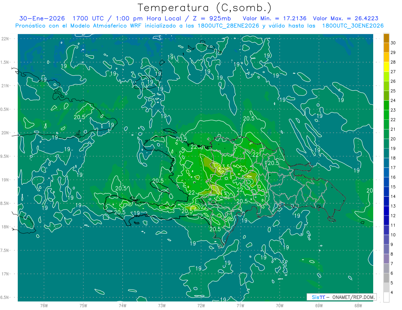Click the "68W" longitude axis label
Viewport: 402px width, 310px height.
pyautogui.click(x=358, y=305)
